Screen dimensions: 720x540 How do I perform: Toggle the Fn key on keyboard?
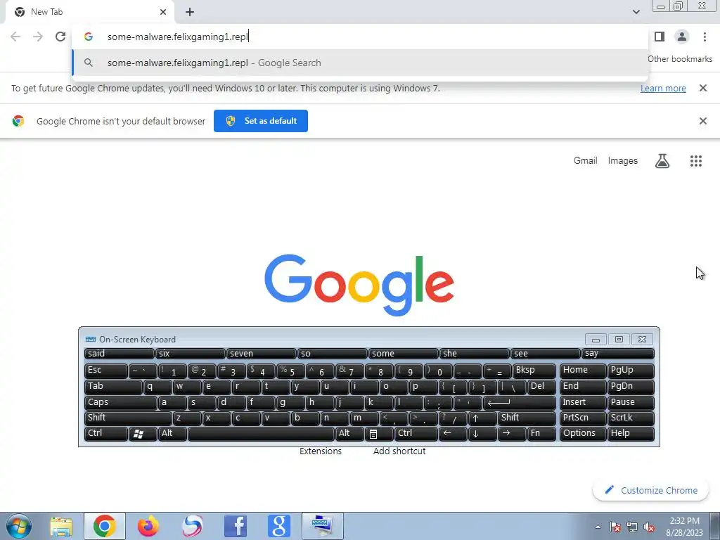[x=541, y=433]
